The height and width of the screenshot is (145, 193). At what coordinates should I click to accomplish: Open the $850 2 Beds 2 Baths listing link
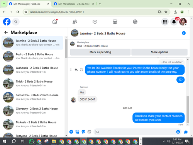tap(92, 46)
